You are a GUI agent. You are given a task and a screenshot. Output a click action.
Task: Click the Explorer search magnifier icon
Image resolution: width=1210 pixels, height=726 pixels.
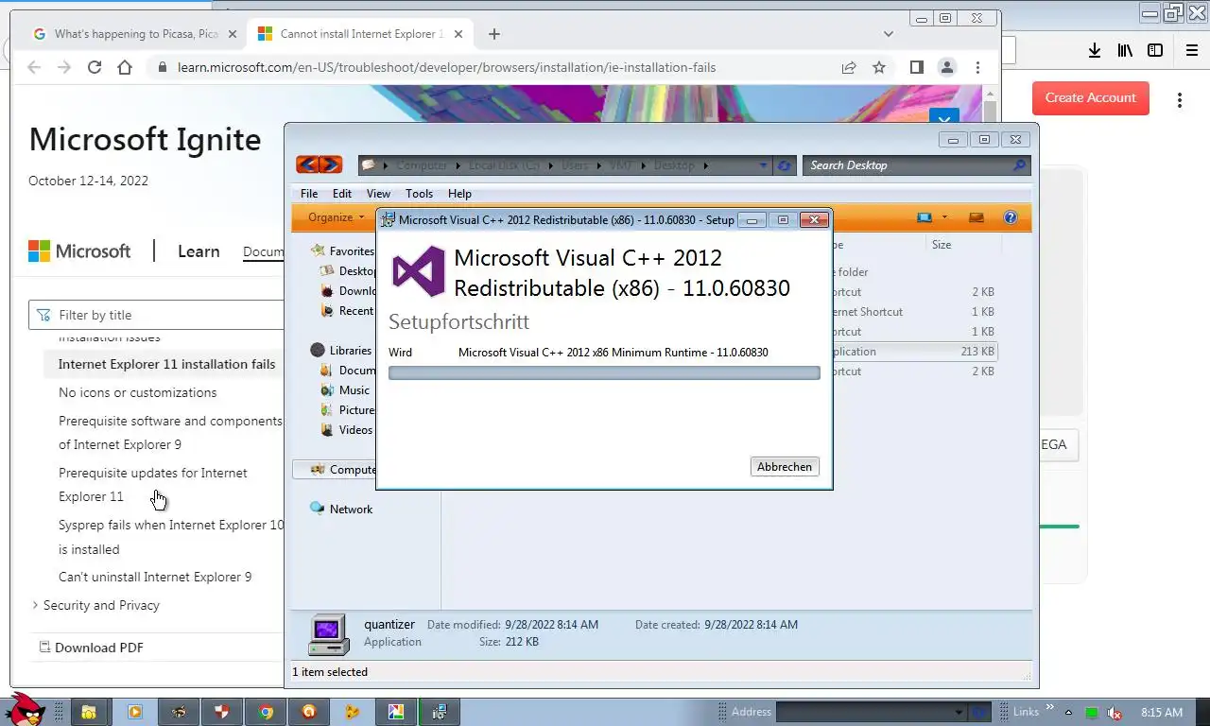[x=1019, y=165]
